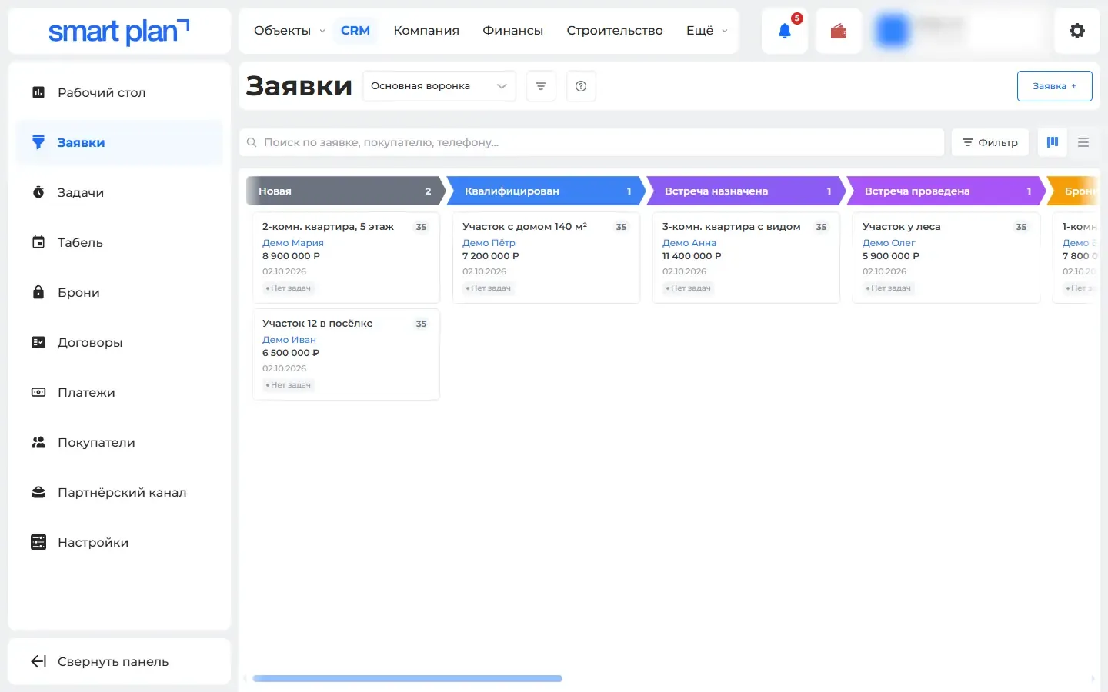
Task: Click the collapse panel arrow icon
Action: click(x=38, y=661)
